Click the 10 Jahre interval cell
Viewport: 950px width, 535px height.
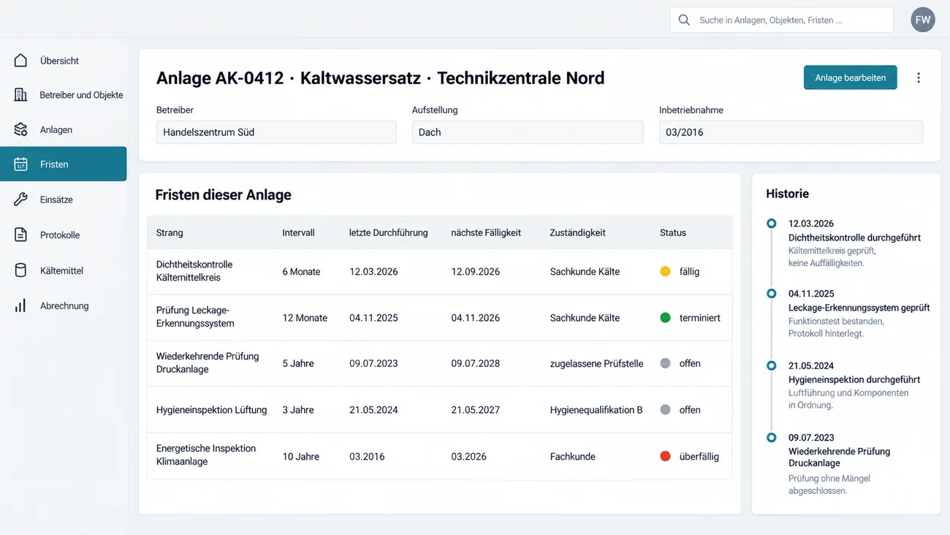301,456
